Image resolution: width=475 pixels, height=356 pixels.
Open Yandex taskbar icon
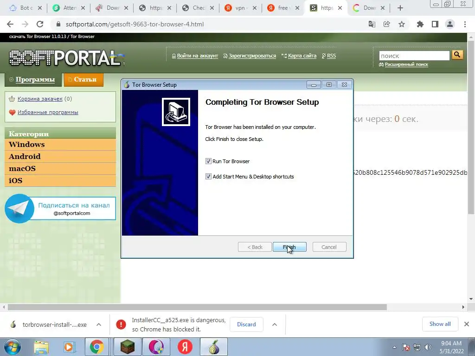(185, 347)
